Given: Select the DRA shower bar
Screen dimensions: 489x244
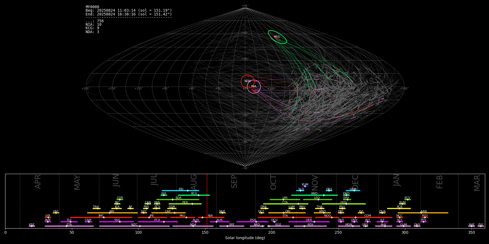Looking at the screenshot, I should 264,208.
